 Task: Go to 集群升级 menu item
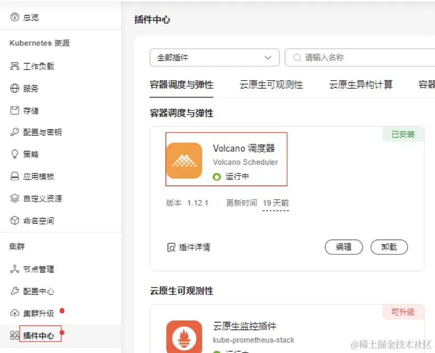coord(38,313)
